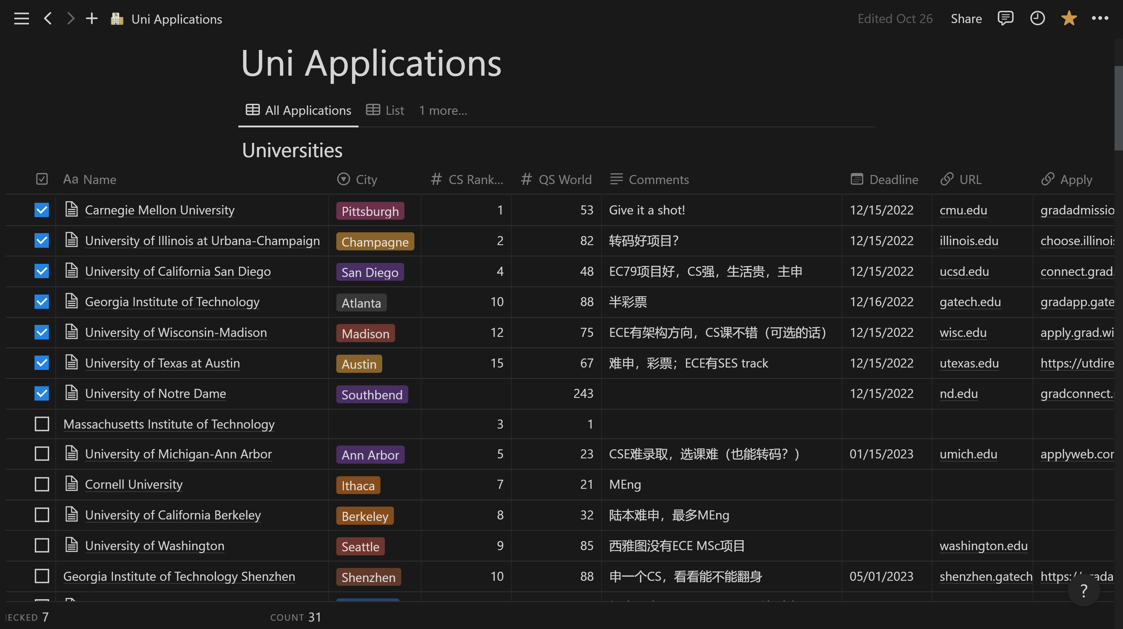Check the Massachusetts Institute of Technology checkbox
The height and width of the screenshot is (629, 1123).
(42, 424)
